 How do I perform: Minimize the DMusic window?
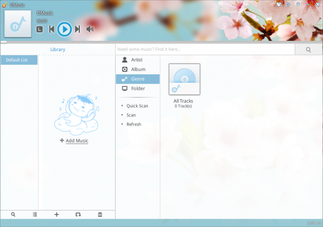(x=308, y=5)
